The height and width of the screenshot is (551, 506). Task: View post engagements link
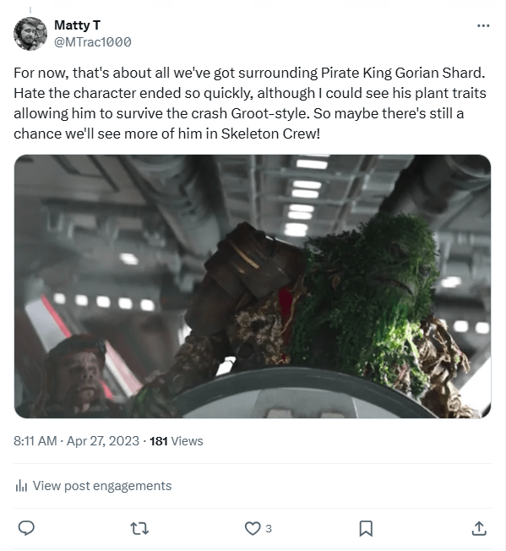102,486
